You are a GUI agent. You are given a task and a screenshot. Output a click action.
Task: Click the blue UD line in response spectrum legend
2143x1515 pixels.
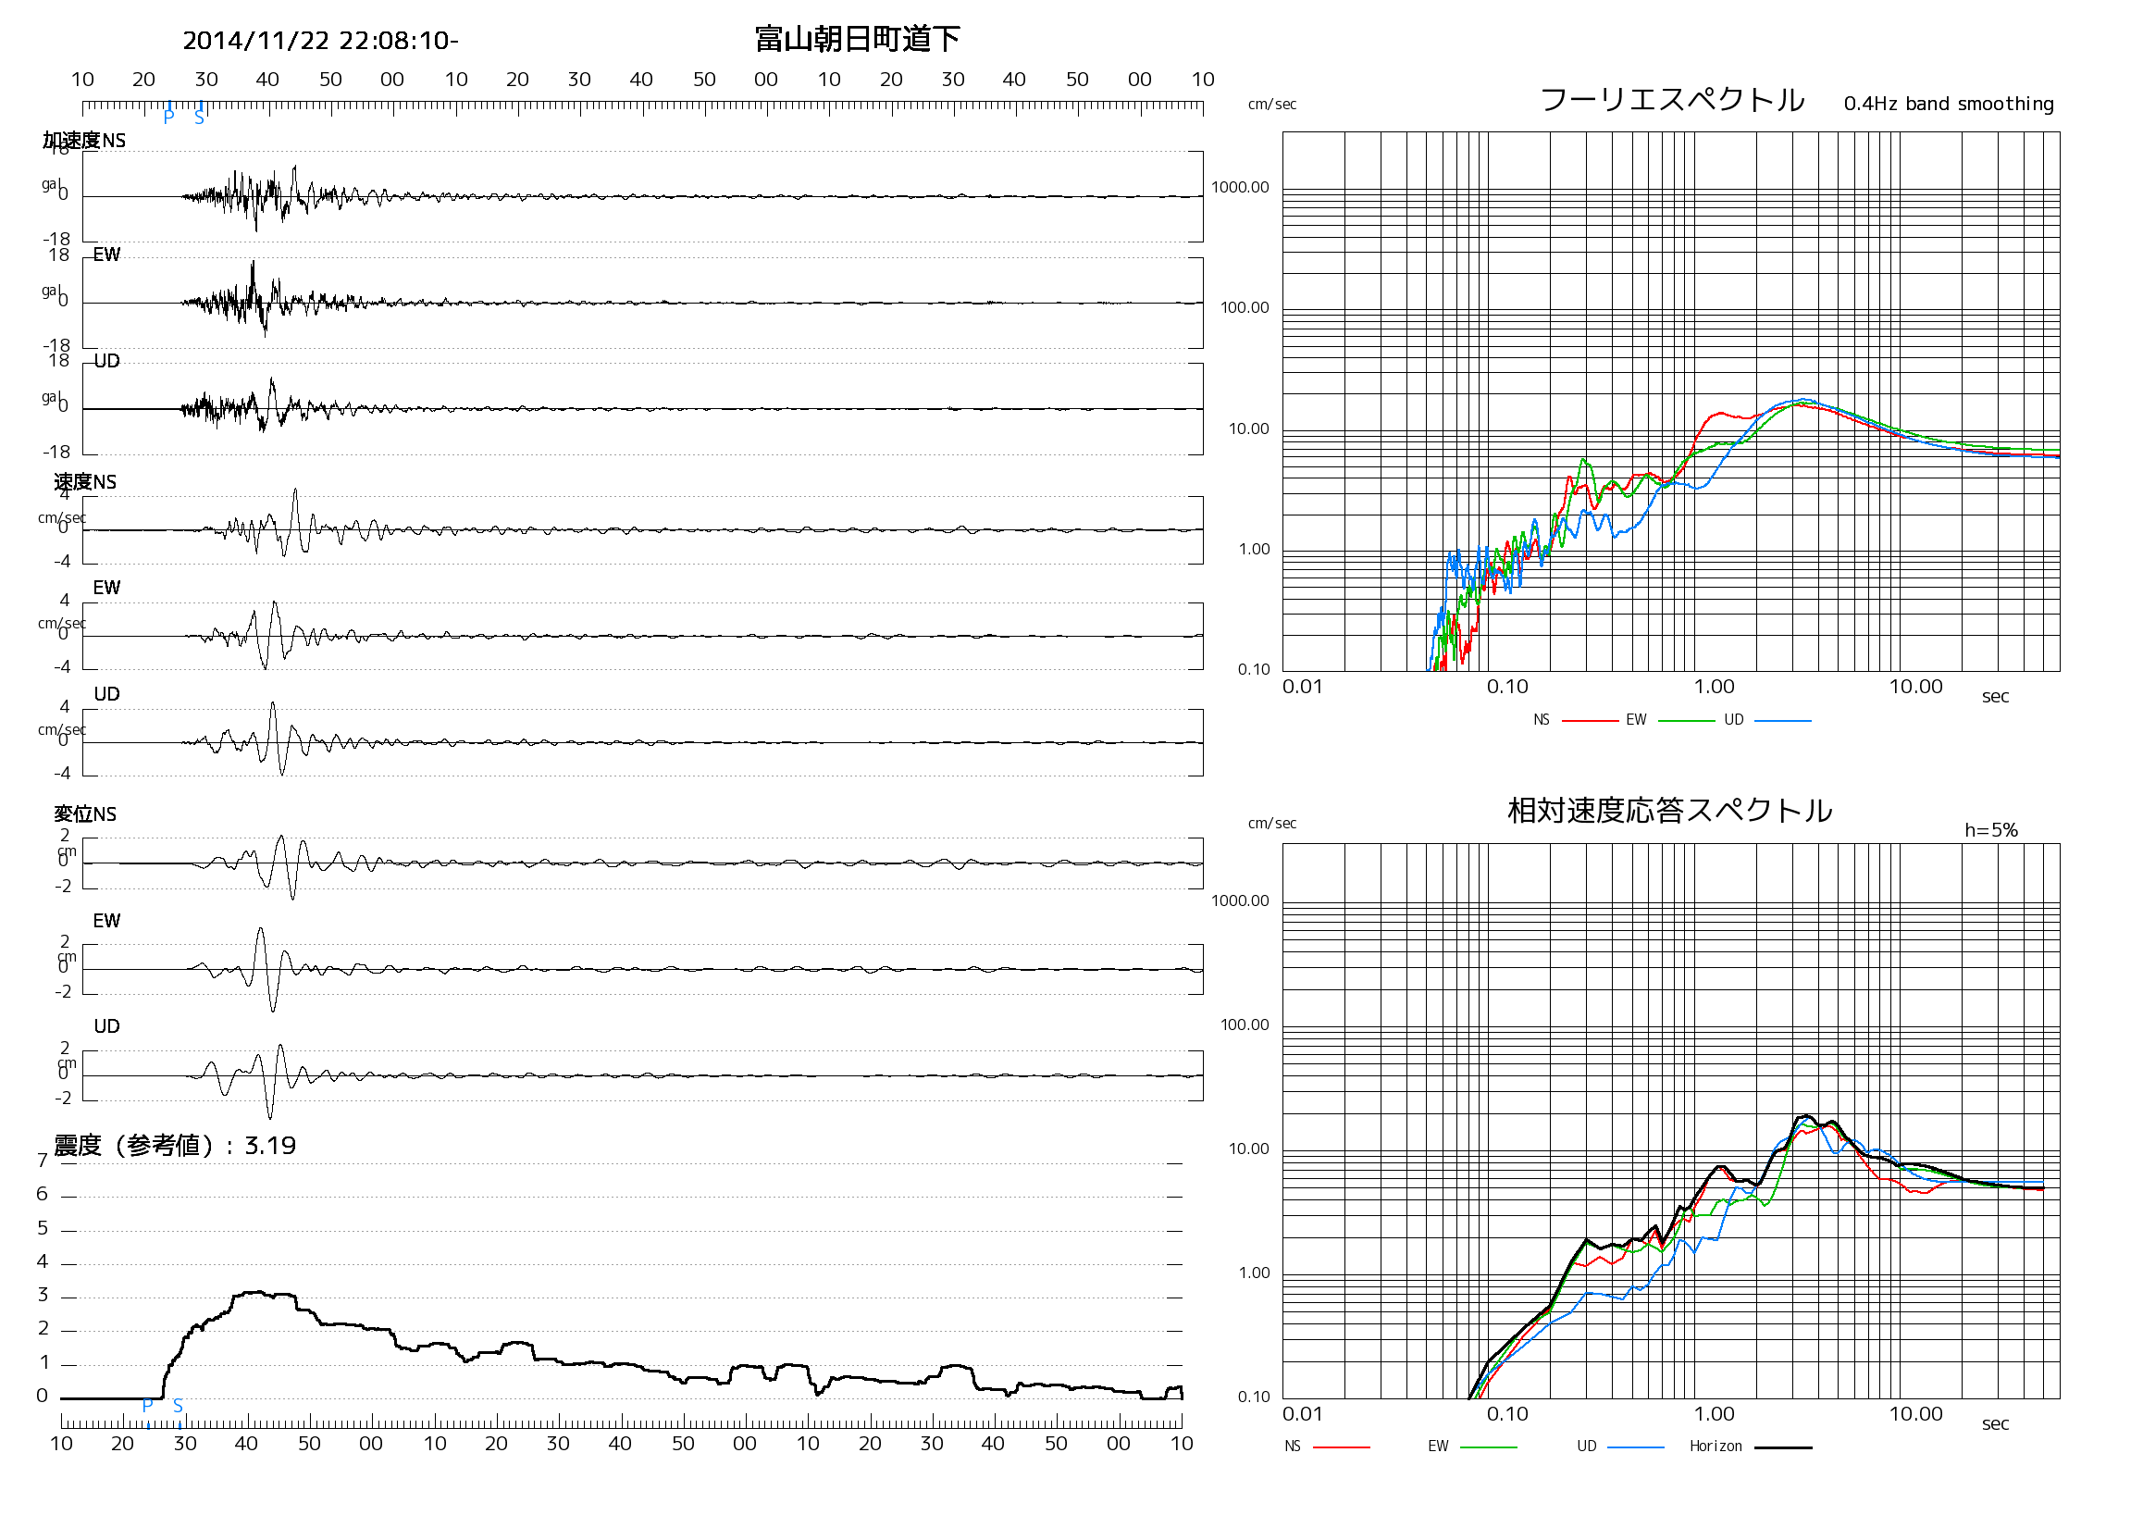click(1635, 1447)
